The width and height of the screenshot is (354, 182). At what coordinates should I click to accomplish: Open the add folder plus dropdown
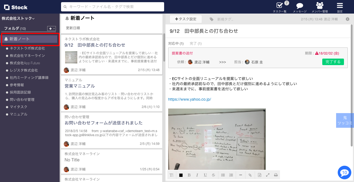(51, 28)
